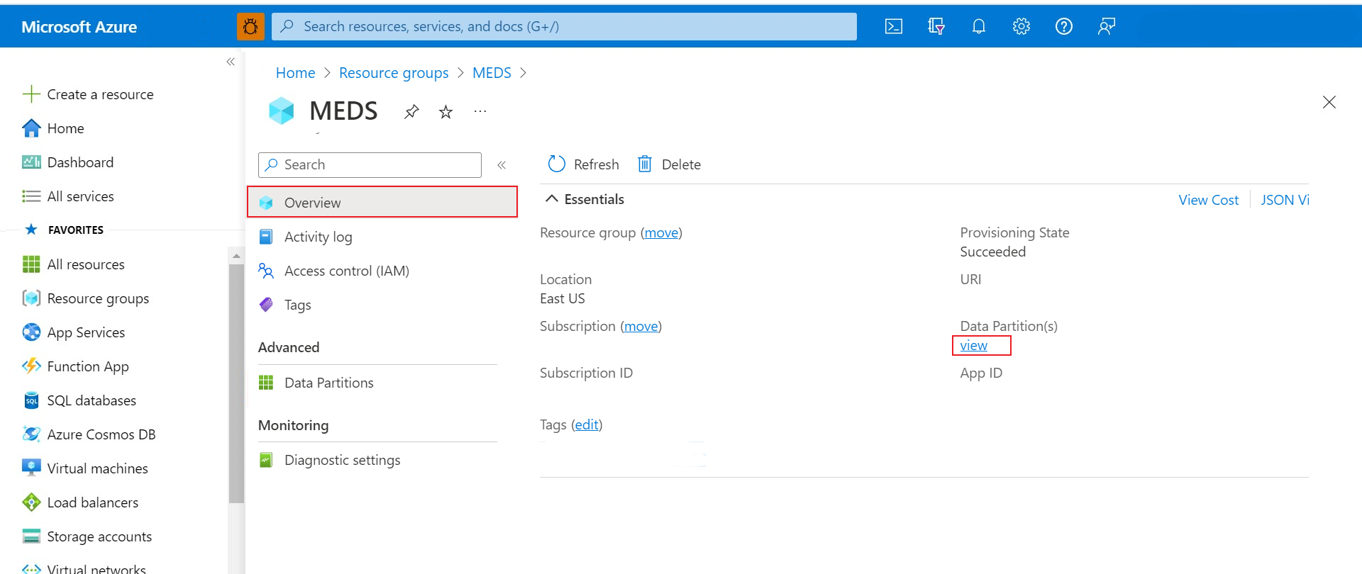Screen dimensions: 1362x574
Task: Open the notifications bell
Action: click(x=979, y=26)
